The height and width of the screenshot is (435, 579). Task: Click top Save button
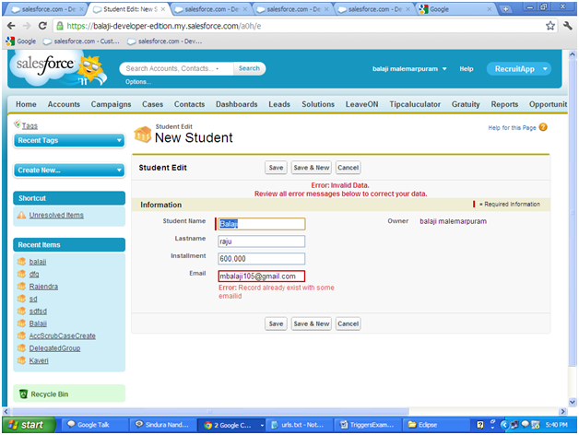click(x=276, y=168)
